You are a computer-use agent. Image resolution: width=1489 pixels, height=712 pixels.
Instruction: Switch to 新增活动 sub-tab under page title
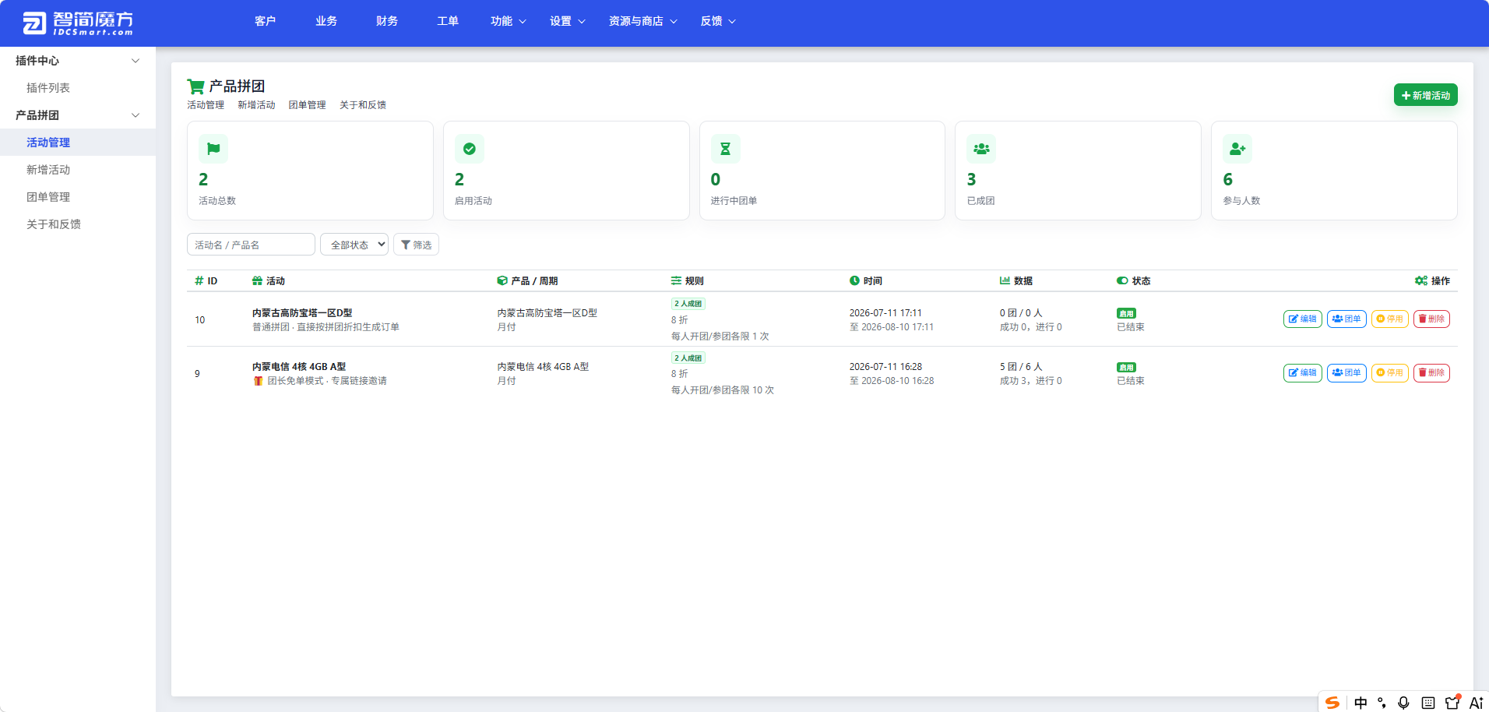[x=256, y=105]
